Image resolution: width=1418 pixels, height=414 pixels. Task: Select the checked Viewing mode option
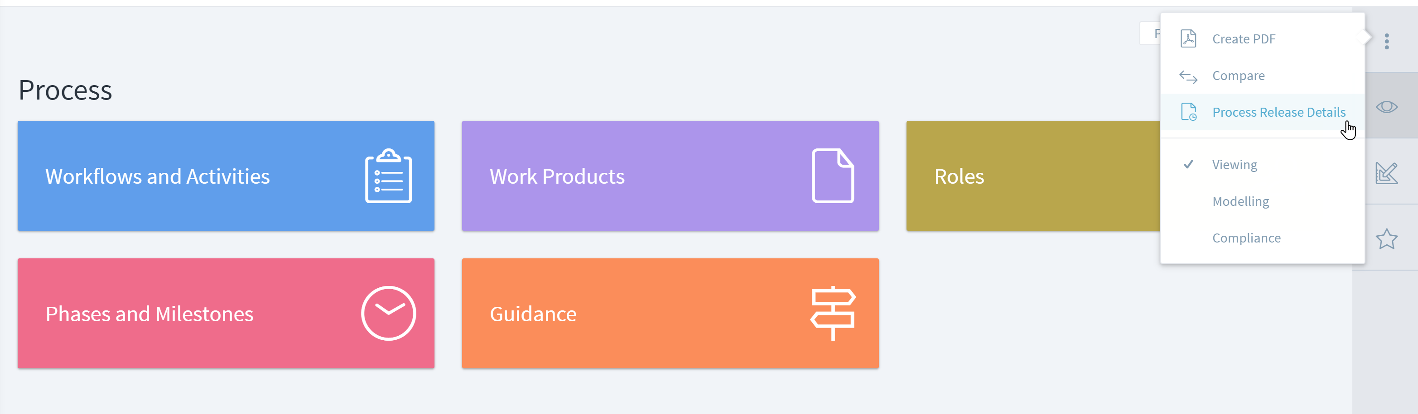[x=1234, y=165]
